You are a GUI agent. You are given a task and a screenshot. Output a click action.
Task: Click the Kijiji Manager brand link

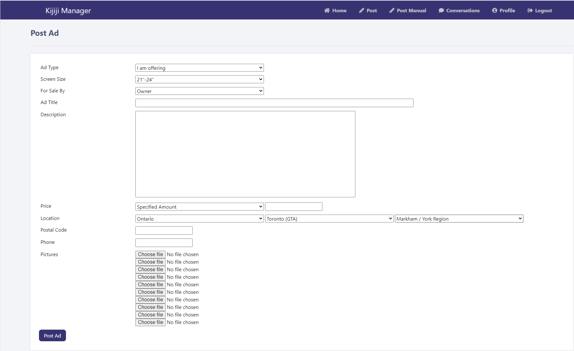click(68, 10)
